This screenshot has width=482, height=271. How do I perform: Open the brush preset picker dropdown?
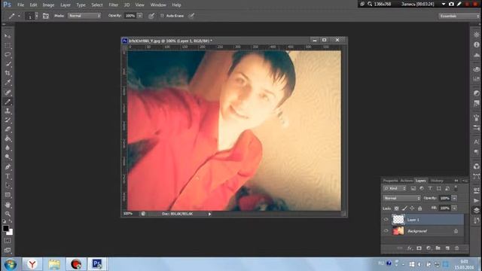tap(37, 16)
